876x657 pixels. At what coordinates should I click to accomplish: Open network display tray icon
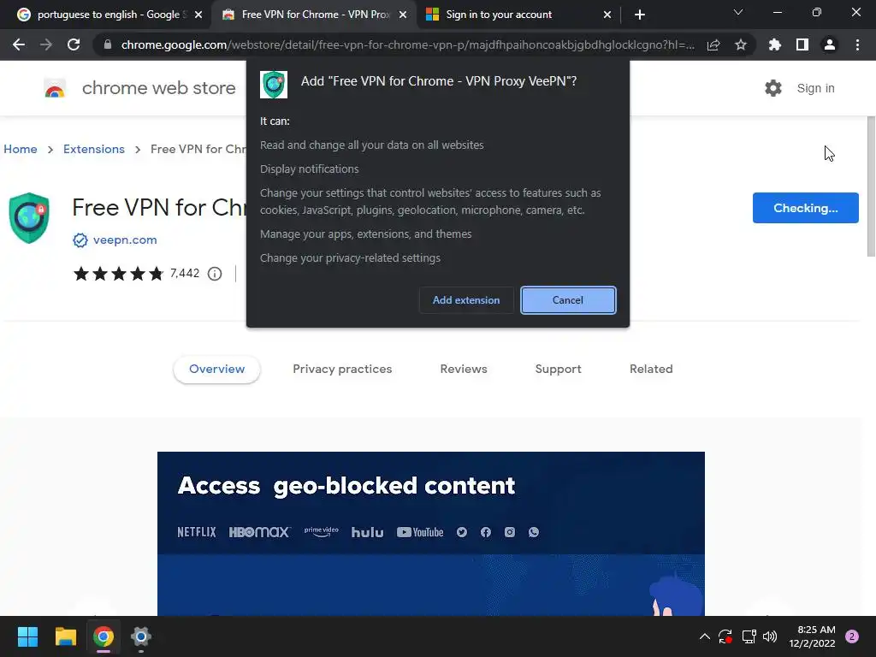[749, 636]
